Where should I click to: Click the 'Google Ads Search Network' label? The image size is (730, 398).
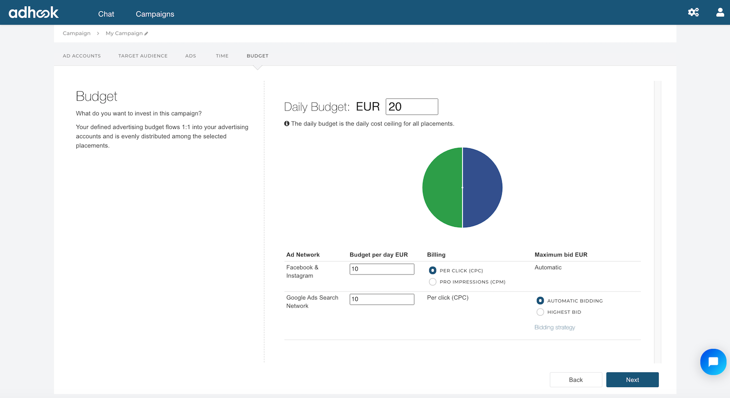tap(312, 302)
